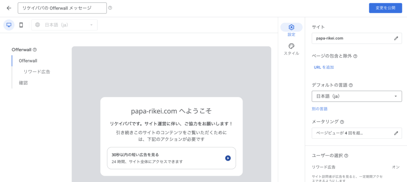Click help icon next to Offerwall heading

click(x=35, y=50)
